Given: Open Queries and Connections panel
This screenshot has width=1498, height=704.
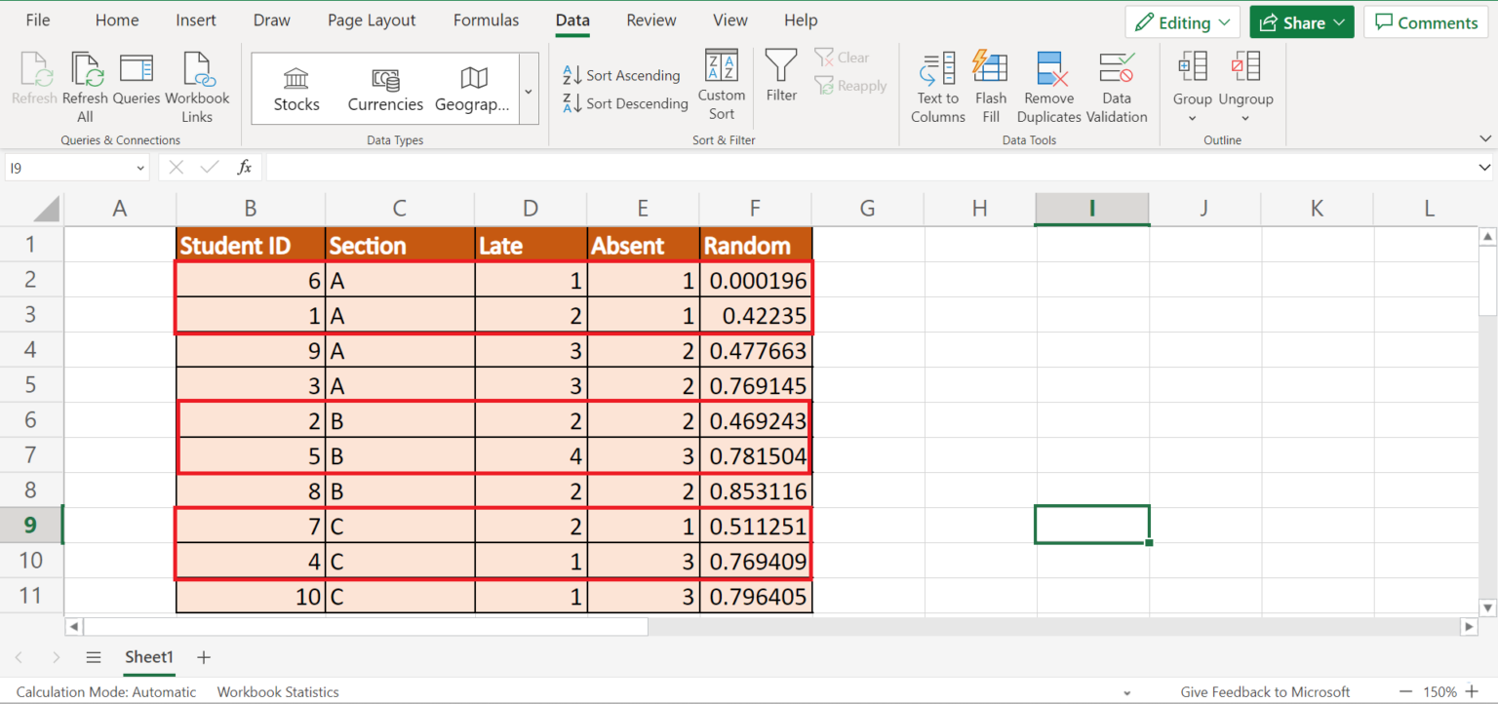Looking at the screenshot, I should click(136, 86).
